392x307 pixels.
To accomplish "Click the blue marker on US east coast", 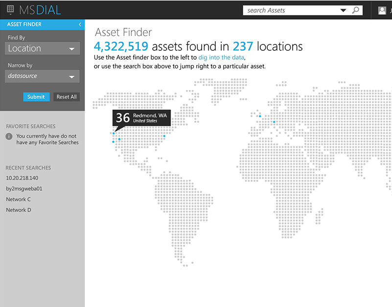I will 164,136.
